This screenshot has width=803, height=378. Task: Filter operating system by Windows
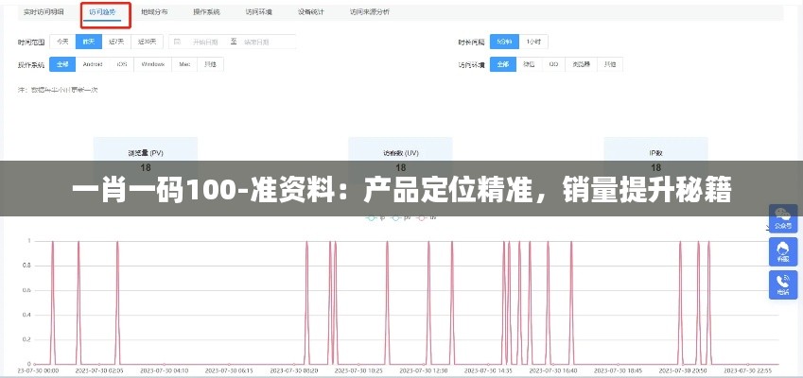pyautogui.click(x=152, y=64)
